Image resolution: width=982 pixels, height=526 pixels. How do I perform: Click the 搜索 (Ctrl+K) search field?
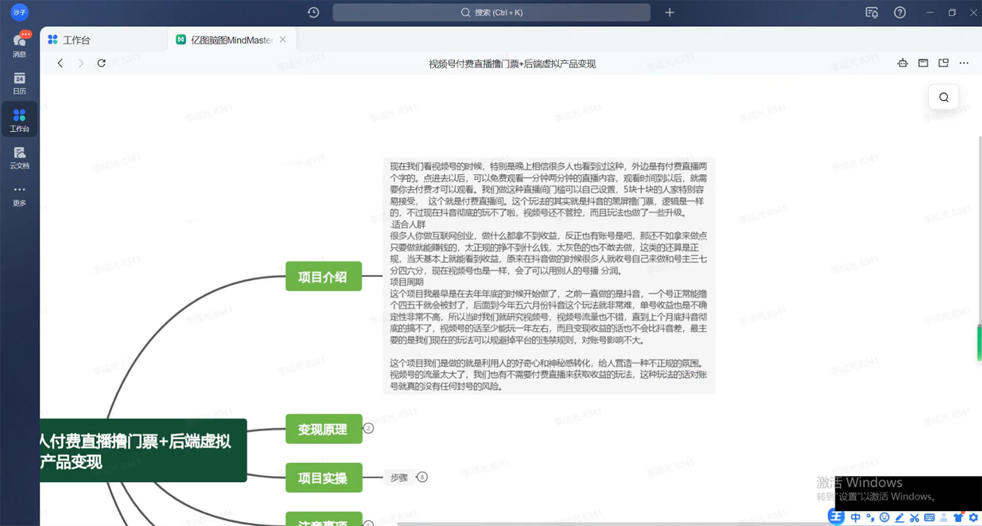tap(491, 12)
